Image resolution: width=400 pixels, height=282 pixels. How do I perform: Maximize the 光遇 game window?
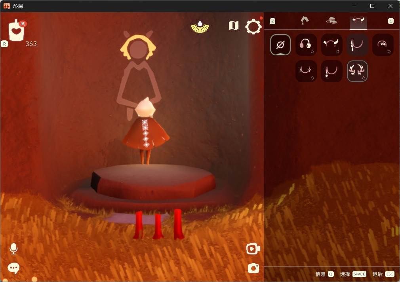[x=372, y=6]
